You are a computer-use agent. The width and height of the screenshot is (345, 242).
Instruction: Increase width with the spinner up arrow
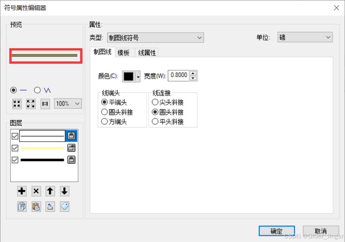point(193,73)
